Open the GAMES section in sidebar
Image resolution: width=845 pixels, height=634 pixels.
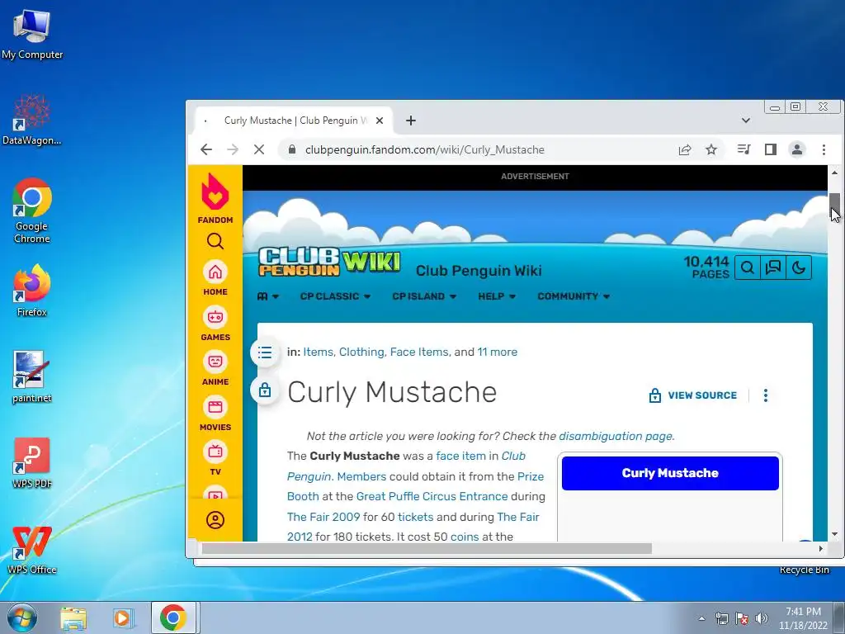tap(215, 324)
